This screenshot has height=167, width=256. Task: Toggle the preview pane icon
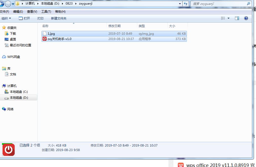coord(237,18)
